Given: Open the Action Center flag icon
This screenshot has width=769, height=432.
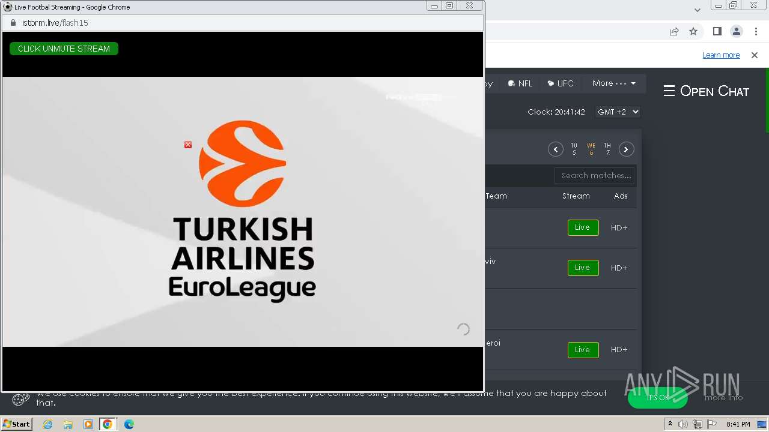Looking at the screenshot, I should [x=712, y=424].
